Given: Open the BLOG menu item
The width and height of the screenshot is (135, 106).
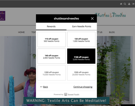Looking at the screenshot, I should tap(112, 32).
